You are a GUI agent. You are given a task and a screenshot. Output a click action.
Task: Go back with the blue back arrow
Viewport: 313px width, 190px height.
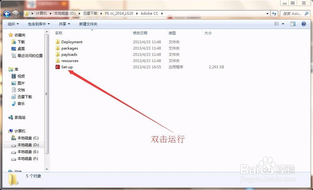click(7, 14)
